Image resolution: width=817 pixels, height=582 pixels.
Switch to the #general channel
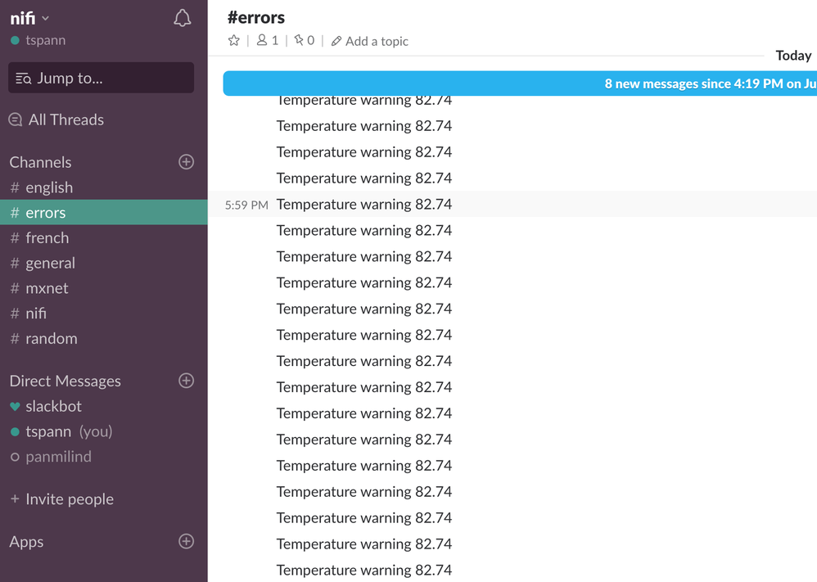click(50, 263)
